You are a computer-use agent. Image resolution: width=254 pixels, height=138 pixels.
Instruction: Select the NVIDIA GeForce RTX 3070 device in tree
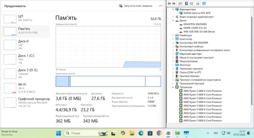(197, 13)
